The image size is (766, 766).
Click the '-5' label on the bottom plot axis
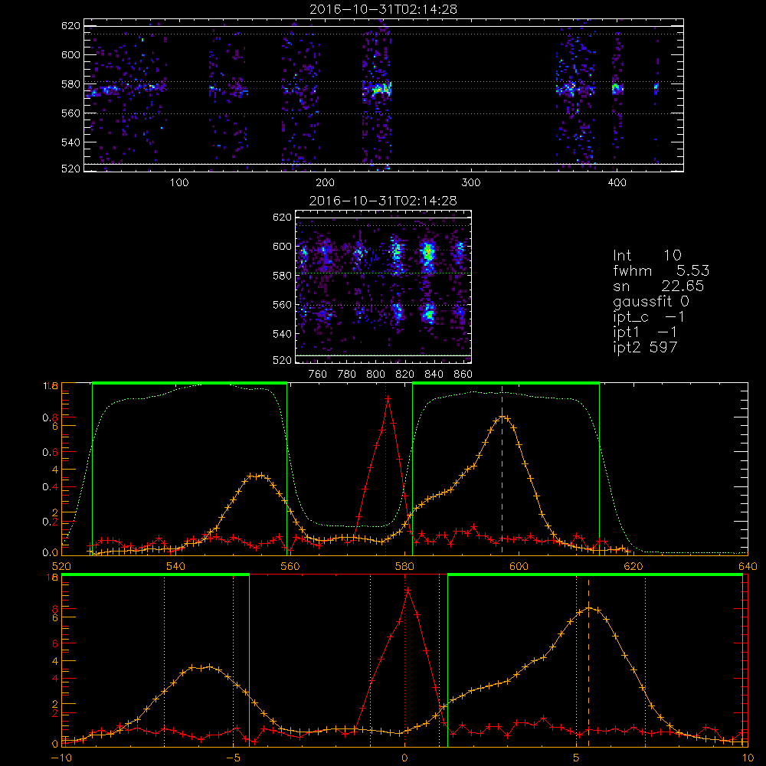(234, 758)
